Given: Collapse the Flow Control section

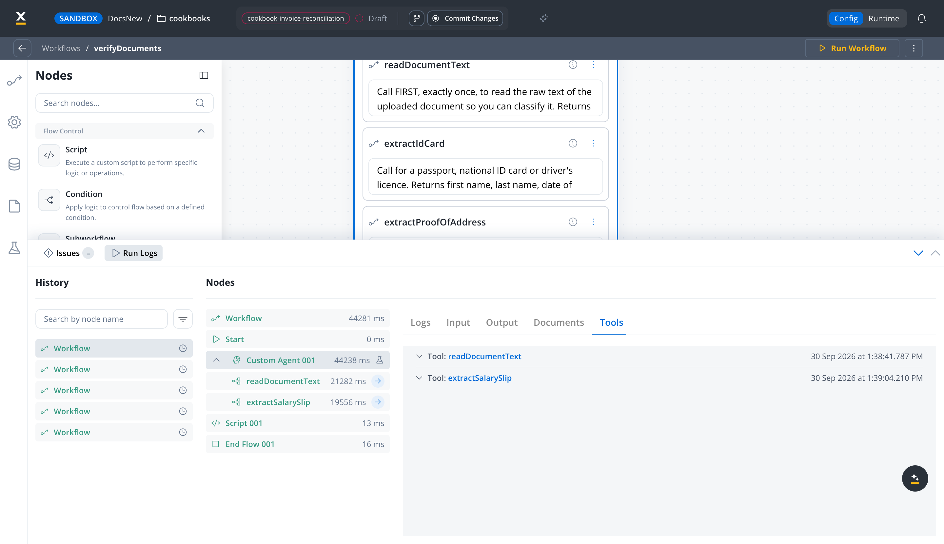Looking at the screenshot, I should pyautogui.click(x=201, y=131).
